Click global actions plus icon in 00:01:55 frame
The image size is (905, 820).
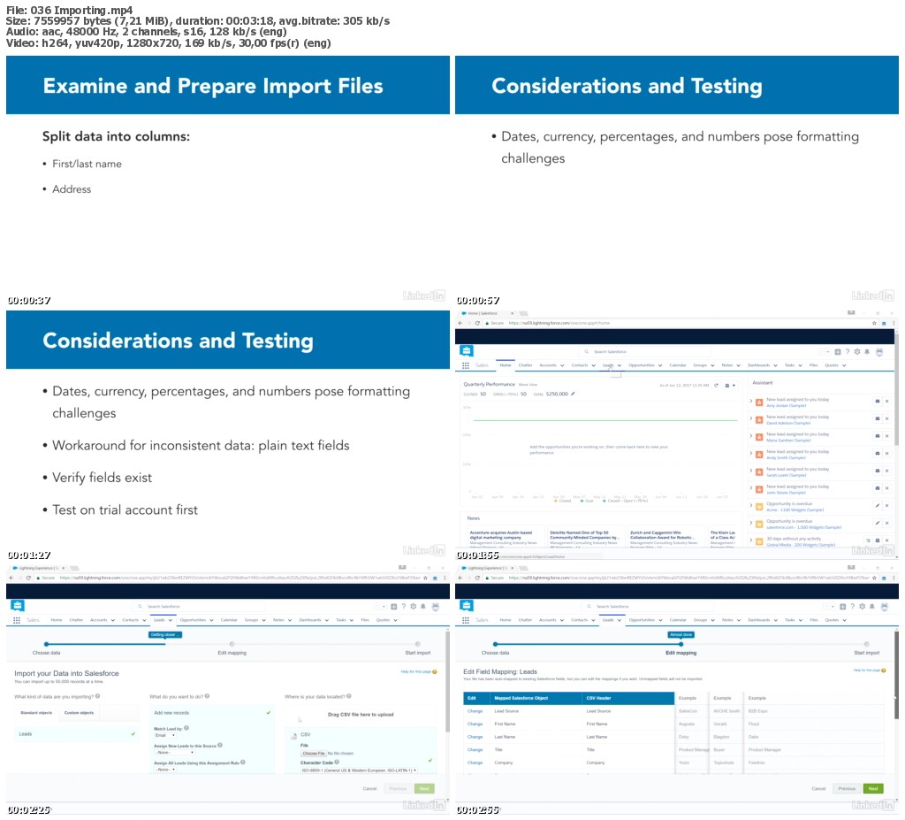coord(838,351)
